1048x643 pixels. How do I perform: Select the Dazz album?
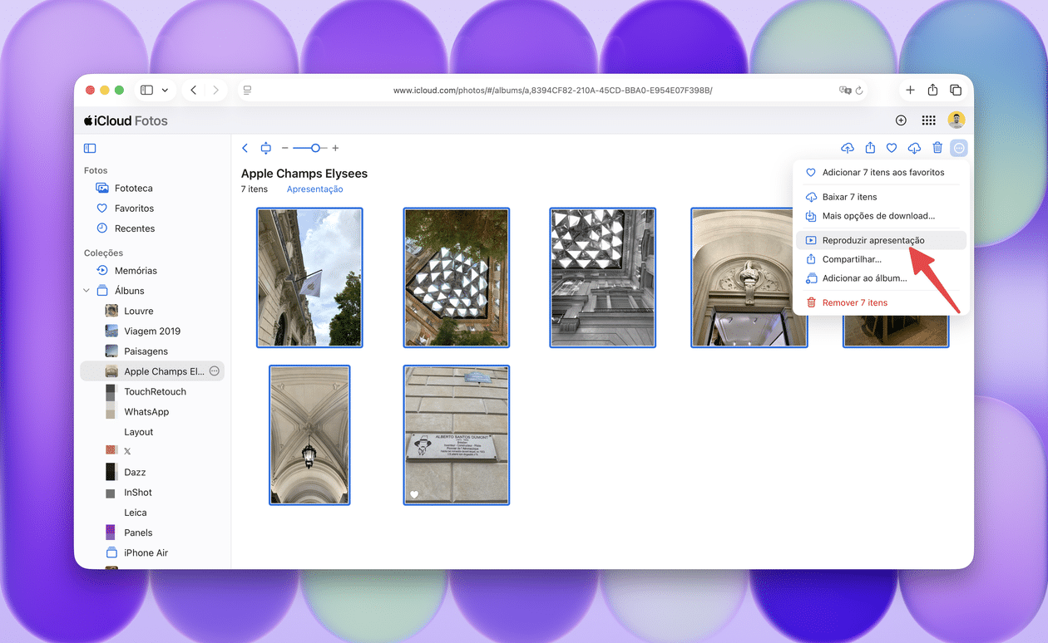pyautogui.click(x=153, y=472)
